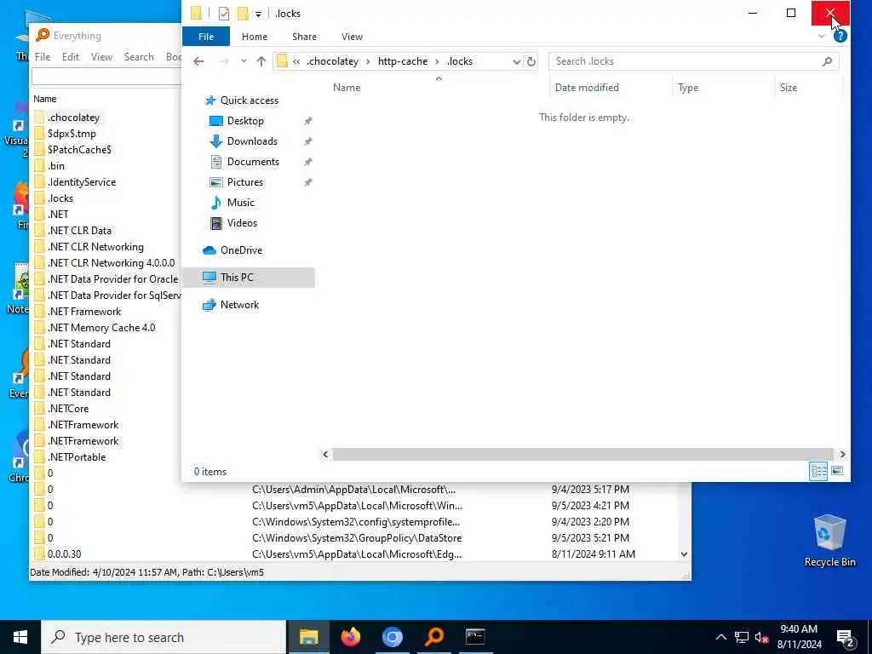Screen dimensions: 872x654
Task: Open Command Prompt taskbar icon
Action: coord(475,637)
